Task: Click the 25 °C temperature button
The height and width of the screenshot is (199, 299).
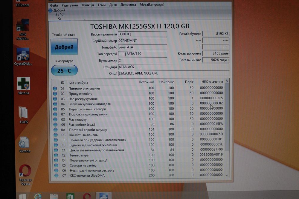Action: pyautogui.click(x=65, y=71)
